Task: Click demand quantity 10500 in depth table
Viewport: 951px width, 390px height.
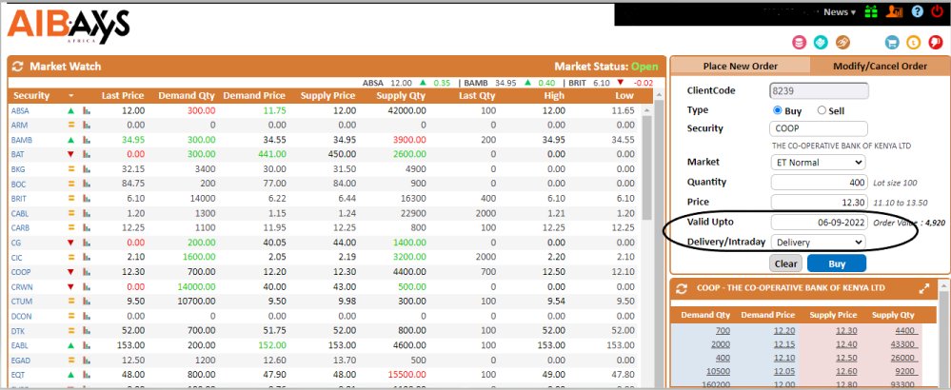Action: pos(718,371)
